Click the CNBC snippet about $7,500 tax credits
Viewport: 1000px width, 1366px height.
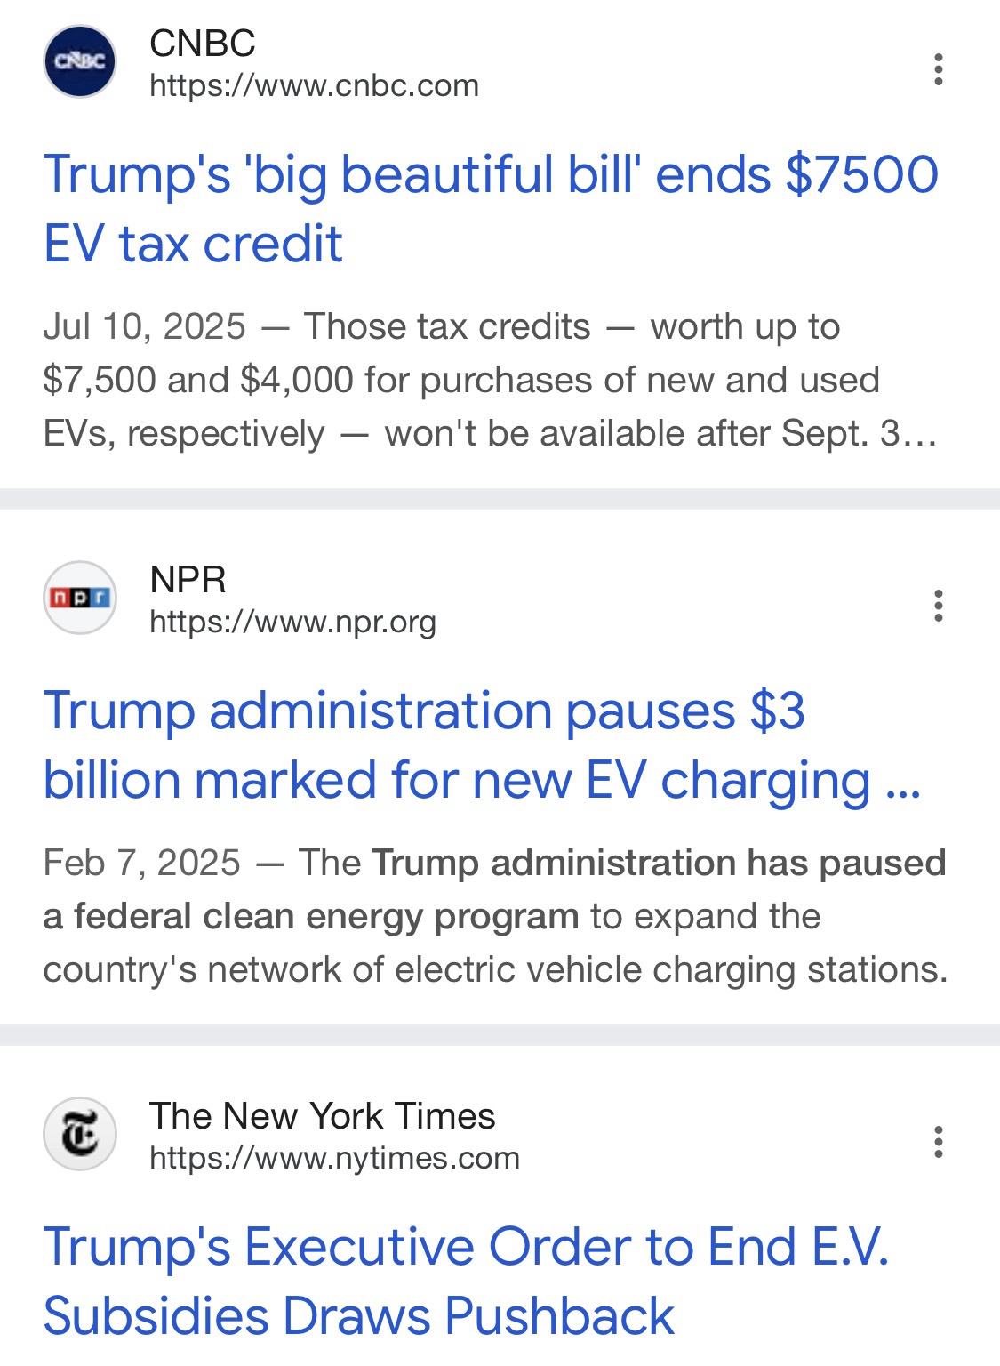[x=460, y=381]
